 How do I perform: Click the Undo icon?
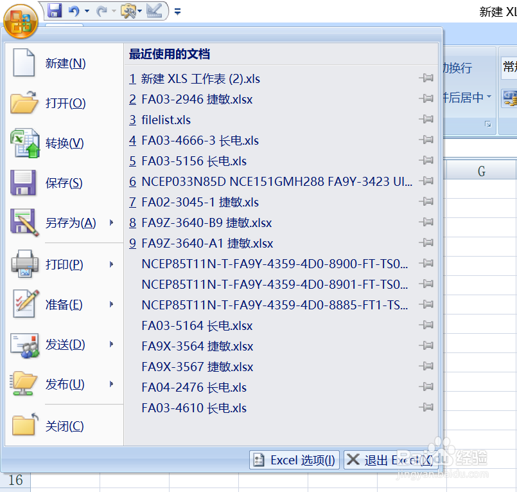(74, 9)
